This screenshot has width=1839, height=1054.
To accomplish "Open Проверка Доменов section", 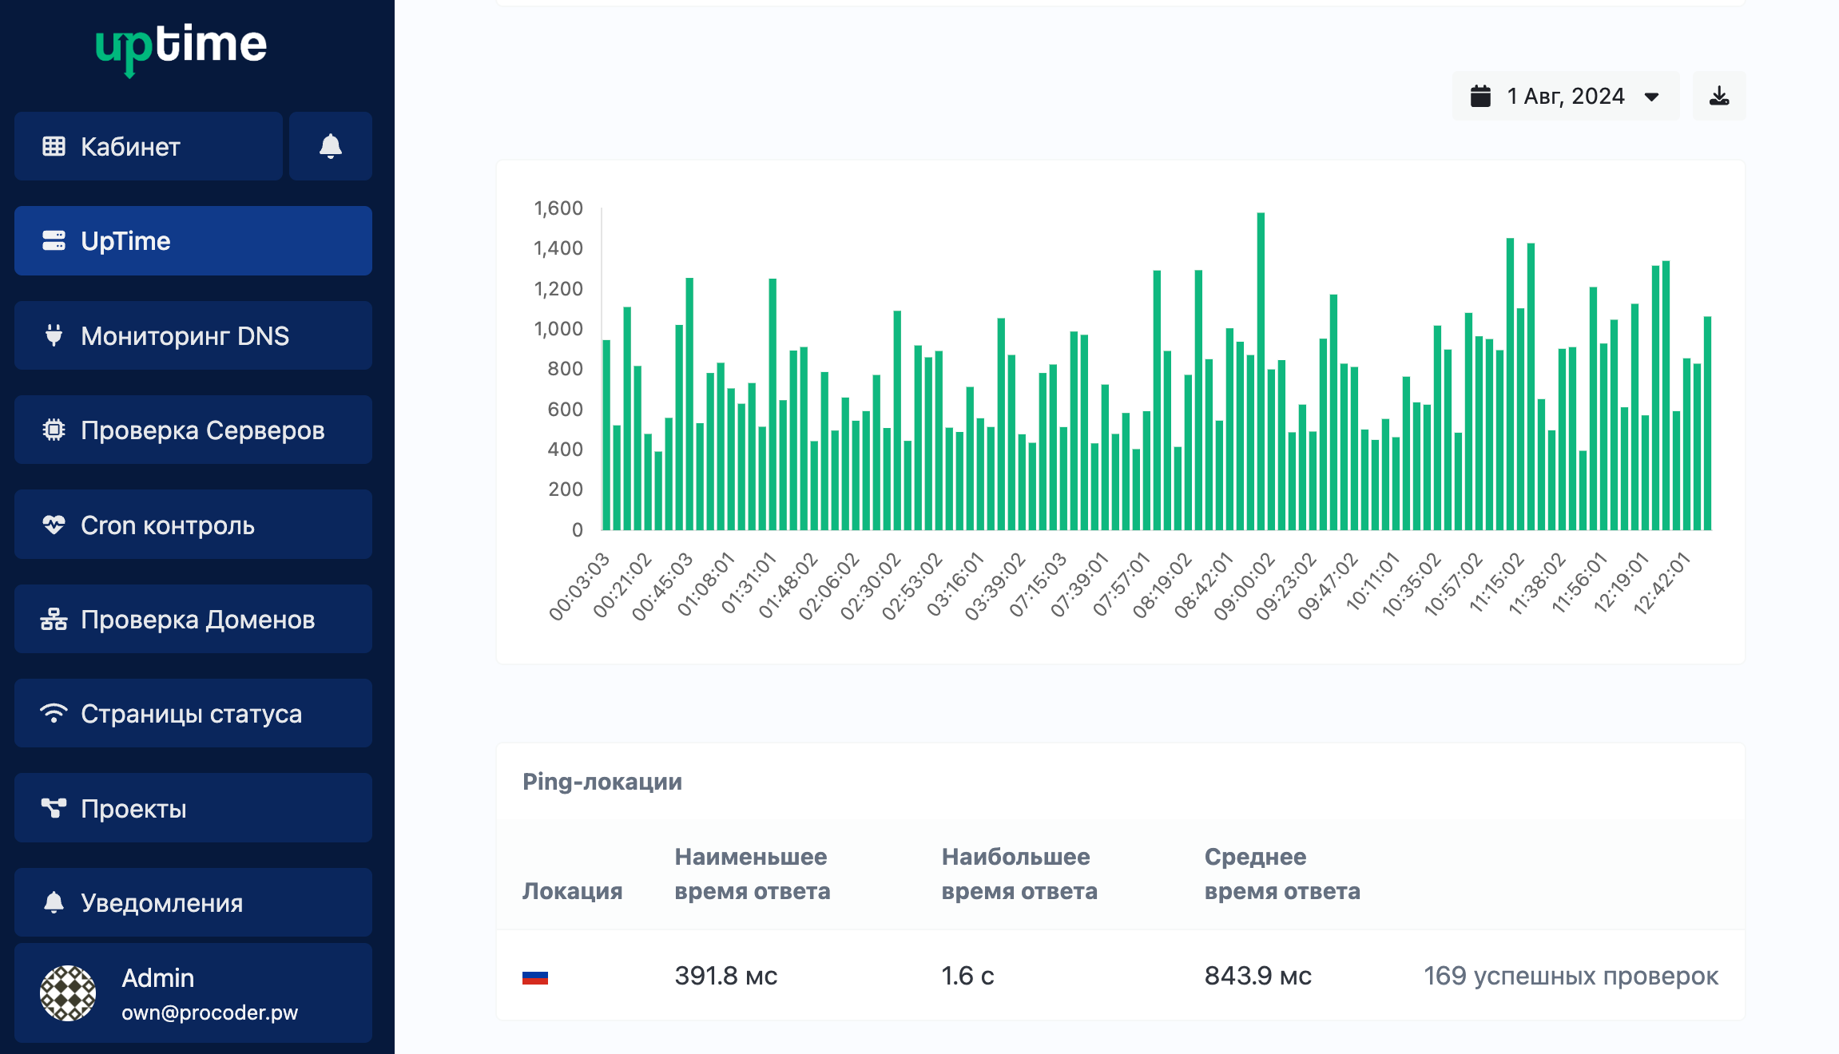I will pos(193,619).
